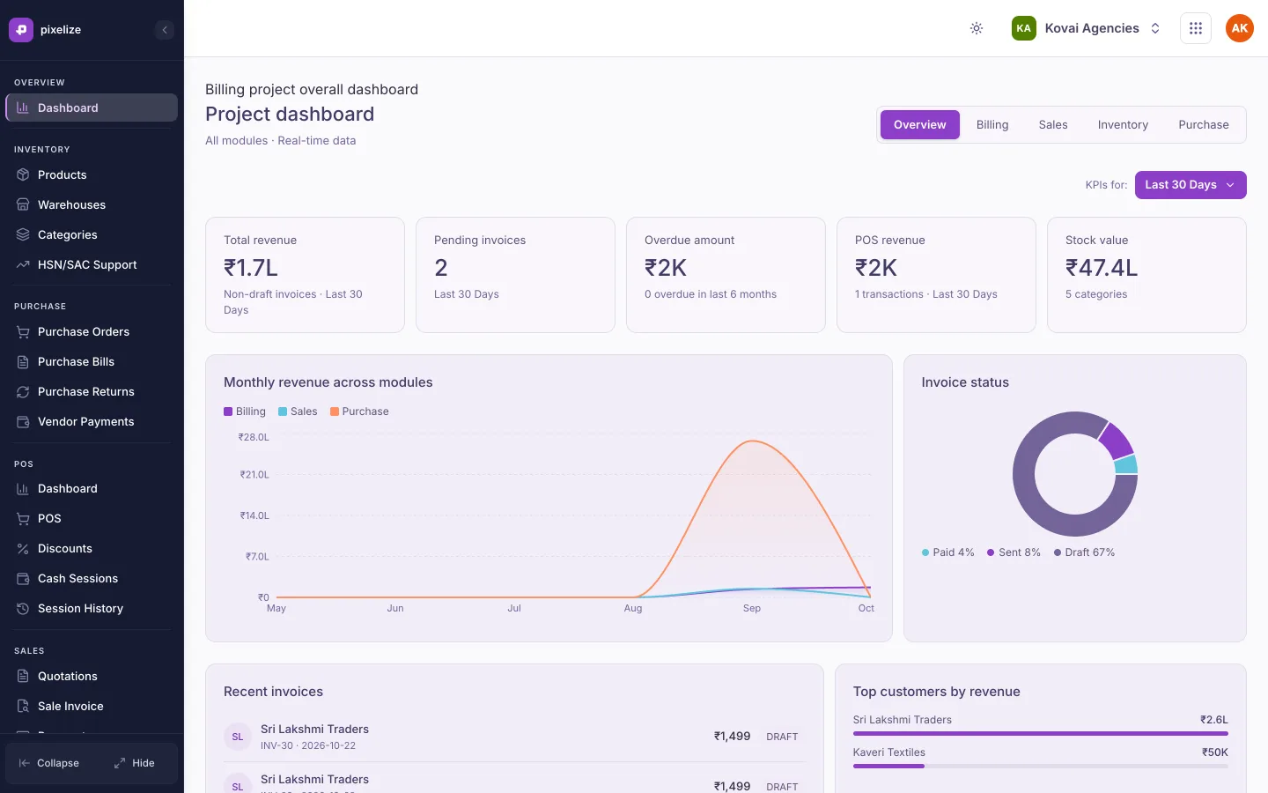Viewport: 1268px width, 793px height.
Task: Open the Products page link
Action: (x=92, y=174)
